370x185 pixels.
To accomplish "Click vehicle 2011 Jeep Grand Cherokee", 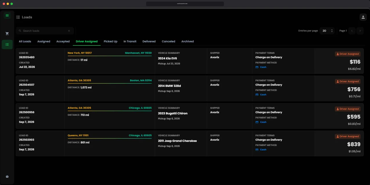I will click(x=177, y=141).
